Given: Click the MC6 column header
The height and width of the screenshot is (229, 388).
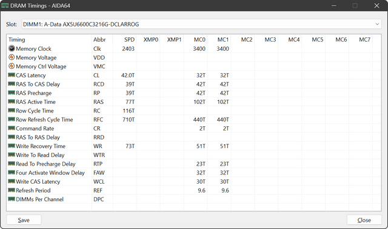Looking at the screenshot, I should [x=337, y=39].
